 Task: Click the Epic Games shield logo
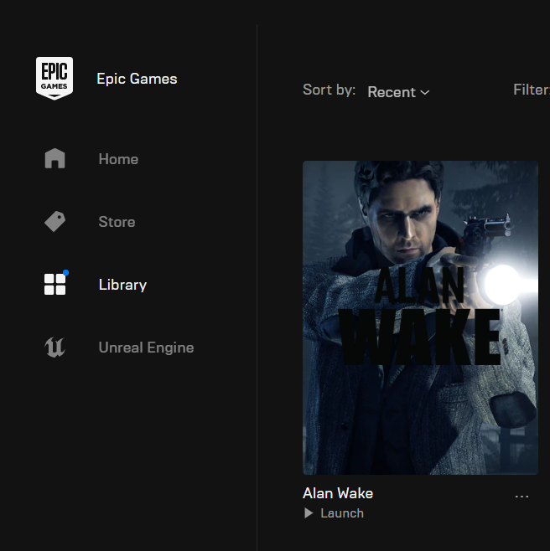pyautogui.click(x=54, y=79)
